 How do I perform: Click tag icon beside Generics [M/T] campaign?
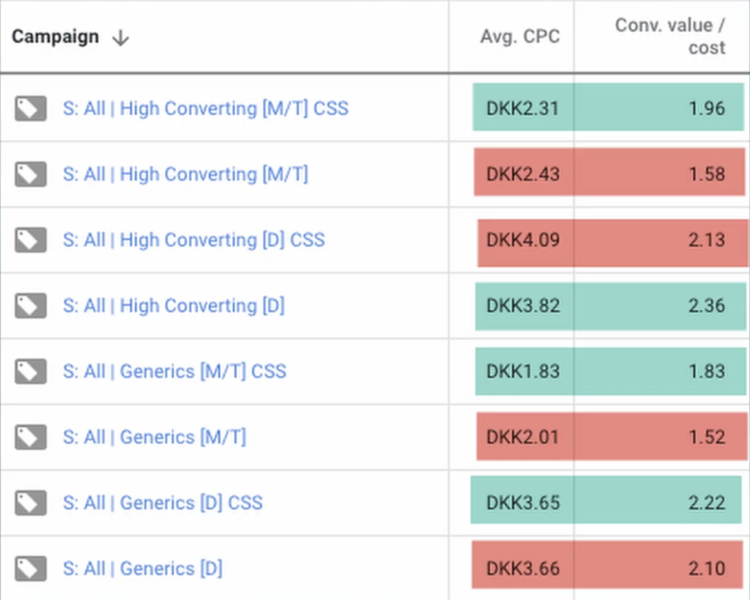[30, 438]
